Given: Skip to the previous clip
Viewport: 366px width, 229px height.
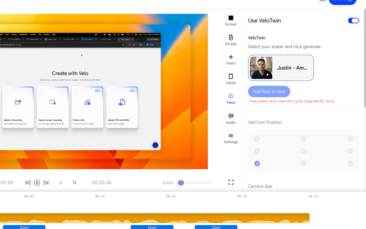Looking at the screenshot, I should click(28, 183).
